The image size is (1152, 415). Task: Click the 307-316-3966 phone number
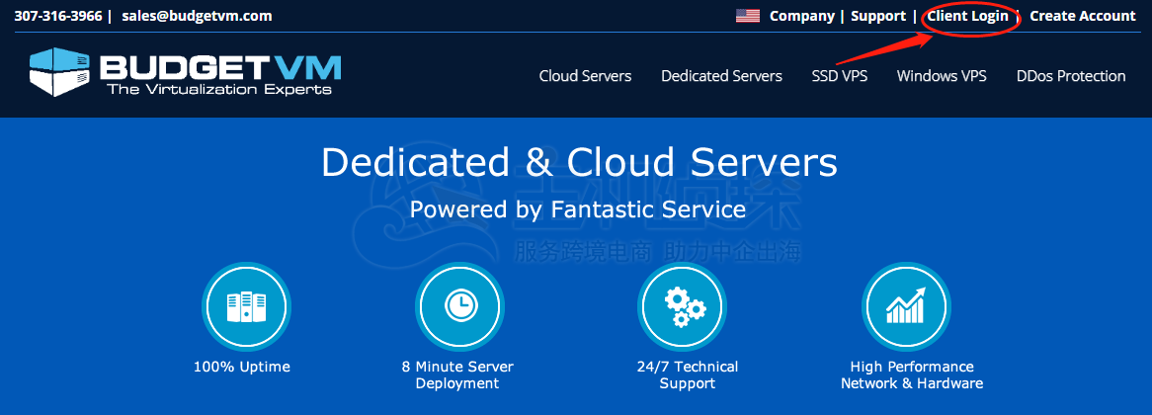(x=57, y=16)
